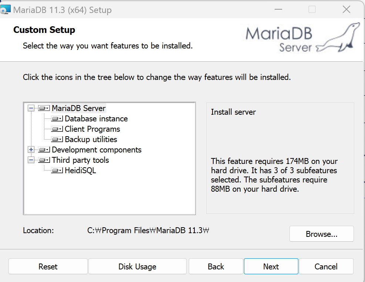Click the Install server description text
The width and height of the screenshot is (365, 282).
point(233,112)
